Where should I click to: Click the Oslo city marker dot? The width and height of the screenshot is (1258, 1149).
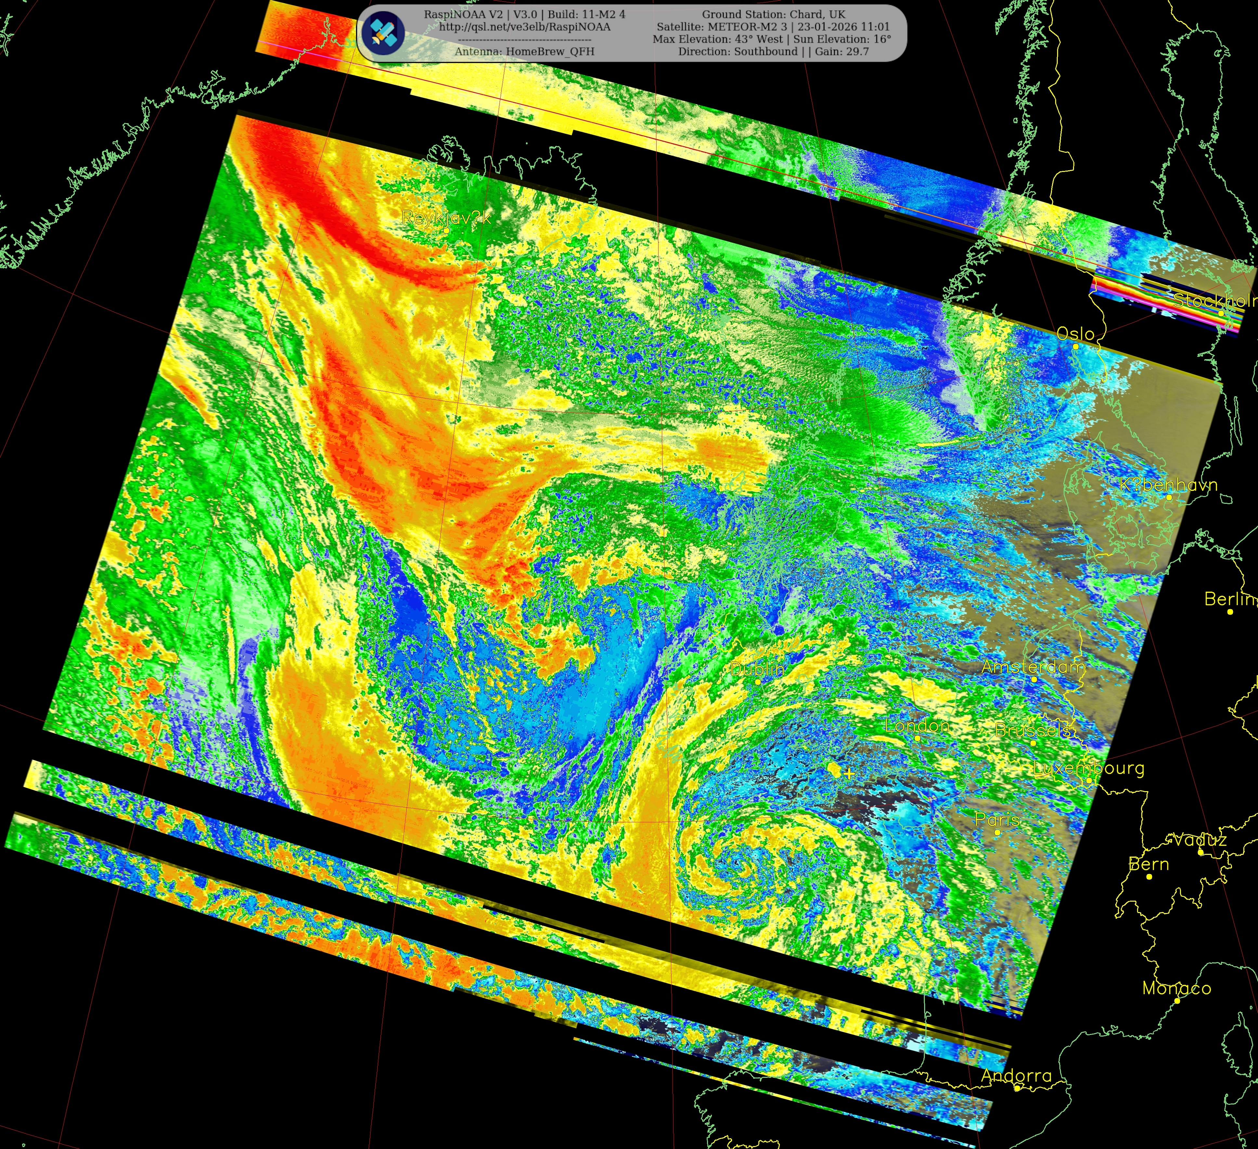point(1075,346)
